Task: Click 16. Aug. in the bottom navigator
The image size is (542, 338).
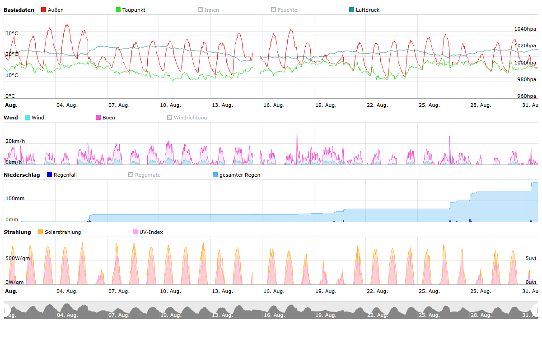Action: click(x=274, y=315)
